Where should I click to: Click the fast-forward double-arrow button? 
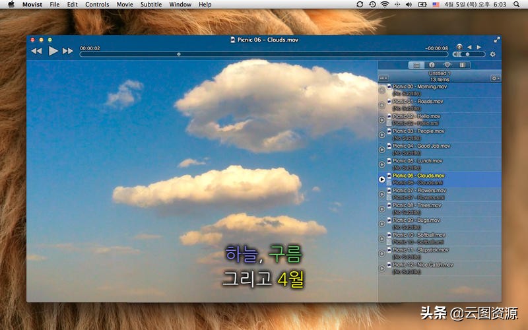68,51
